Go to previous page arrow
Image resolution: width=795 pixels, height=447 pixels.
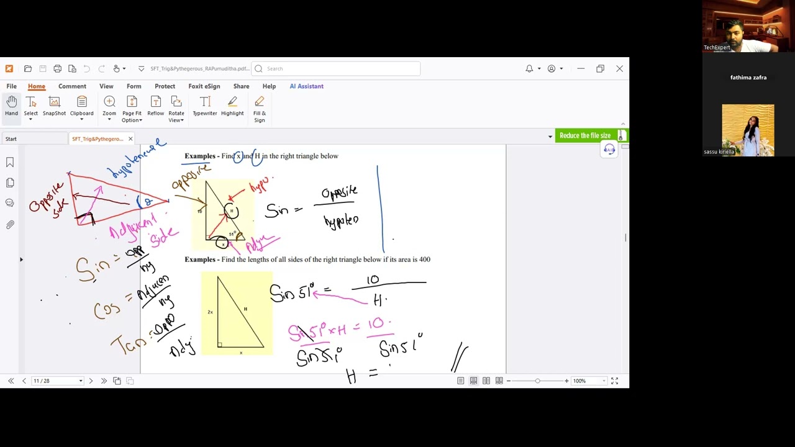(24, 381)
